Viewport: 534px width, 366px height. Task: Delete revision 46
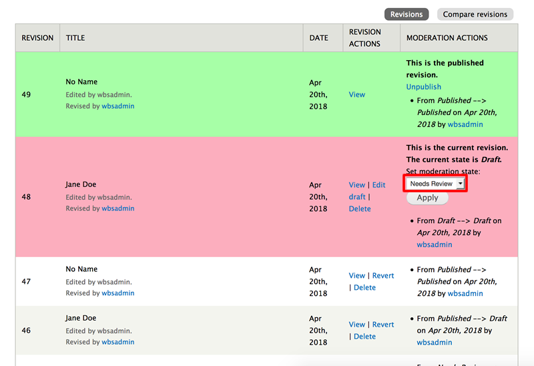pos(364,337)
